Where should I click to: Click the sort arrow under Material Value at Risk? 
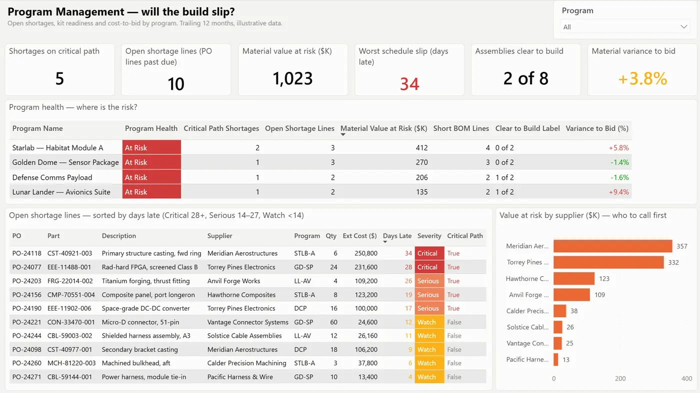coord(343,135)
